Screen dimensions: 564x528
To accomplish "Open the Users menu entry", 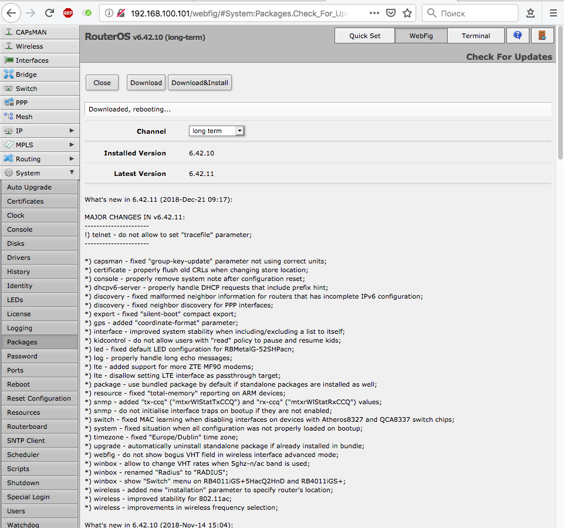I will 39,511.
